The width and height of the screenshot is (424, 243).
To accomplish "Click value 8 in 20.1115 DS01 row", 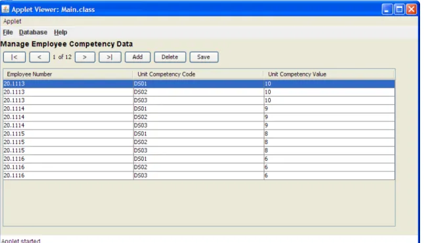I will pos(329,134).
